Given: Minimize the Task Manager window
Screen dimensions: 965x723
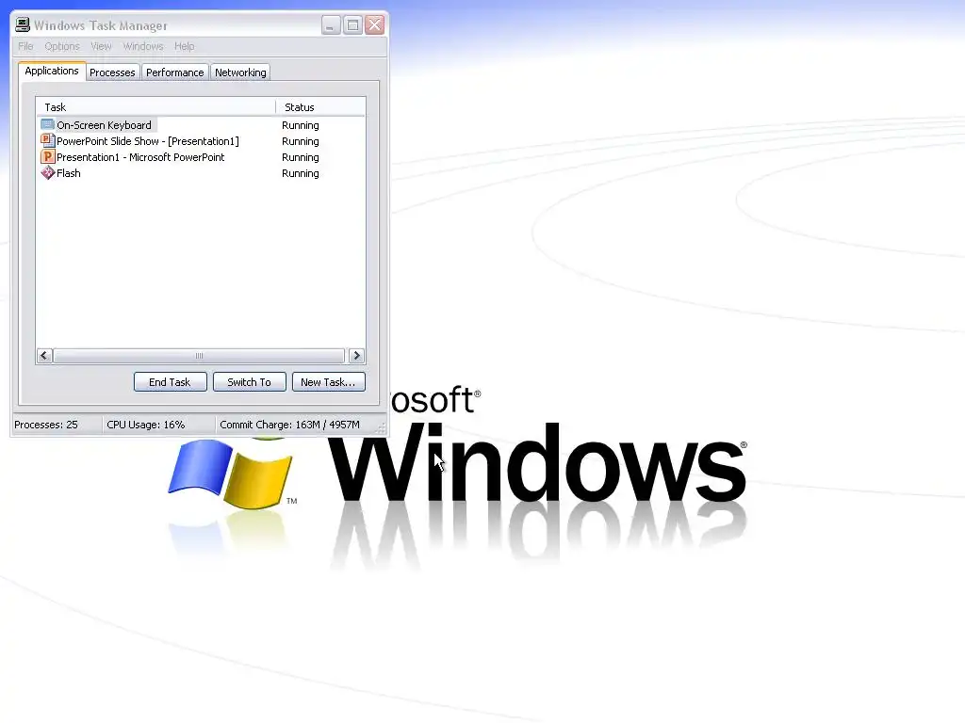Looking at the screenshot, I should tap(331, 24).
